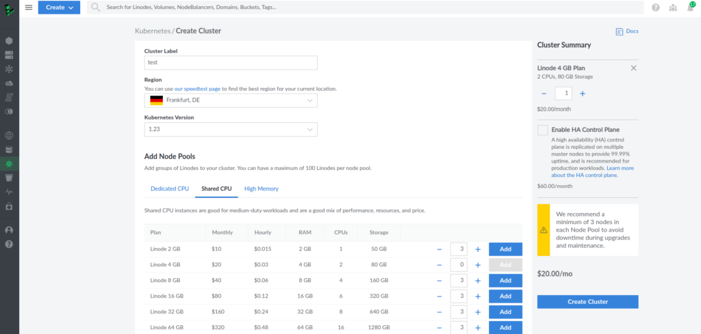
Task: Remove Linode 4 GB Plan from summary
Action: (633, 68)
